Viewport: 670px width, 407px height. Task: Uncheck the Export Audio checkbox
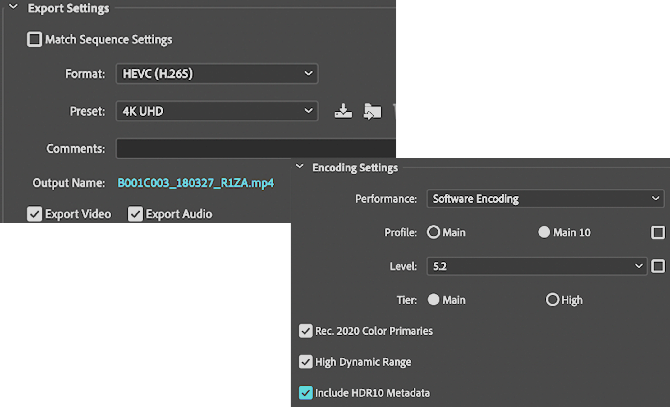pos(135,214)
